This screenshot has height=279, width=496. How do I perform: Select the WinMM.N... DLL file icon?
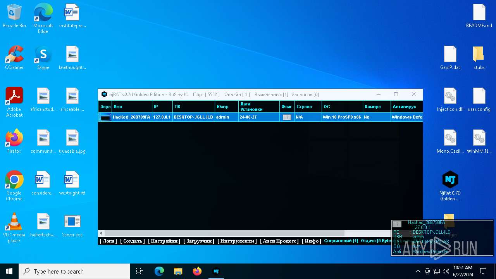[x=479, y=142]
